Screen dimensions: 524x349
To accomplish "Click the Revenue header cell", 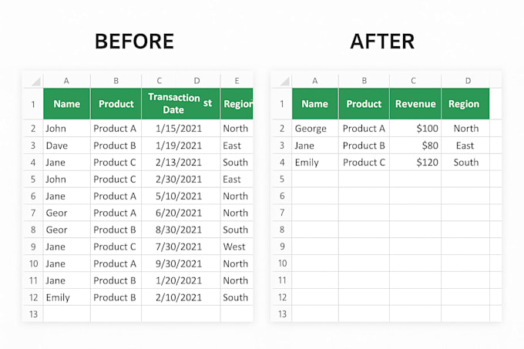I will click(x=415, y=103).
